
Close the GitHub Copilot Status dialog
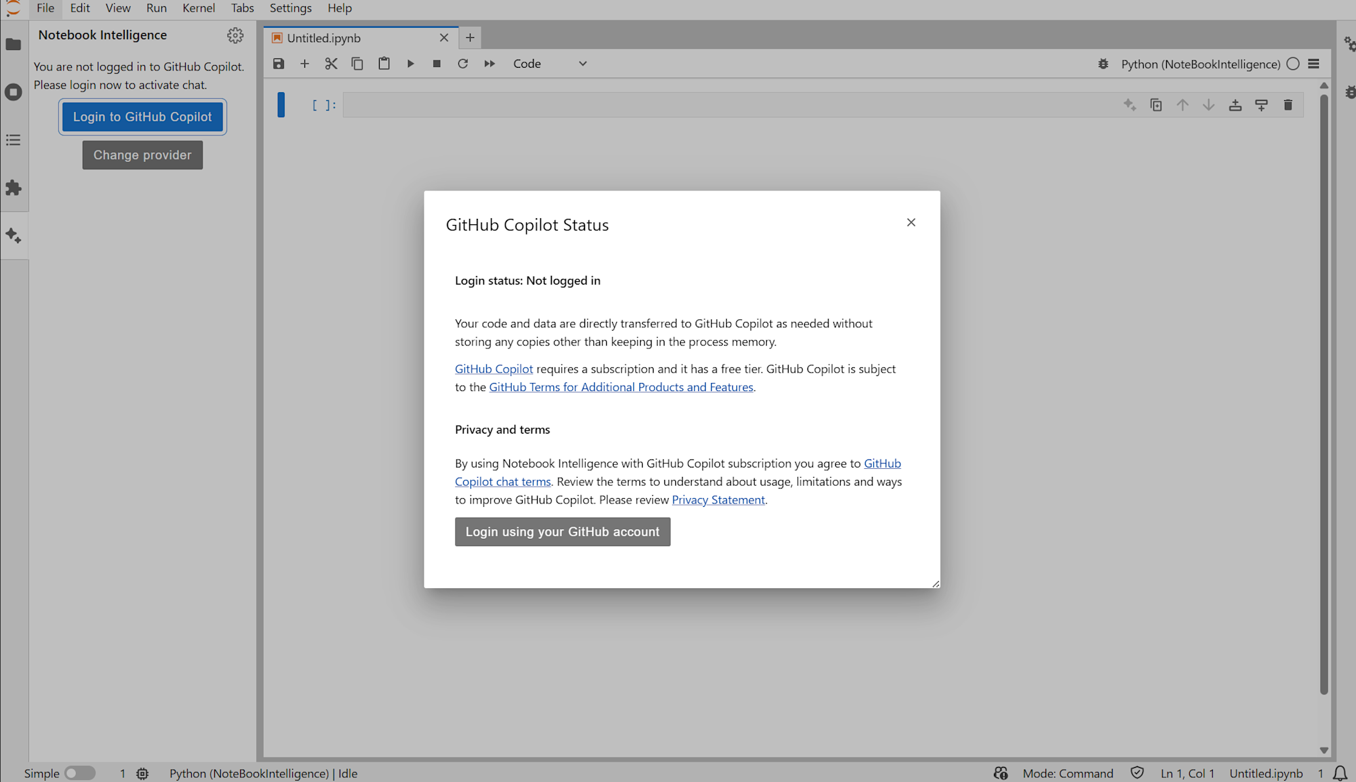point(911,222)
